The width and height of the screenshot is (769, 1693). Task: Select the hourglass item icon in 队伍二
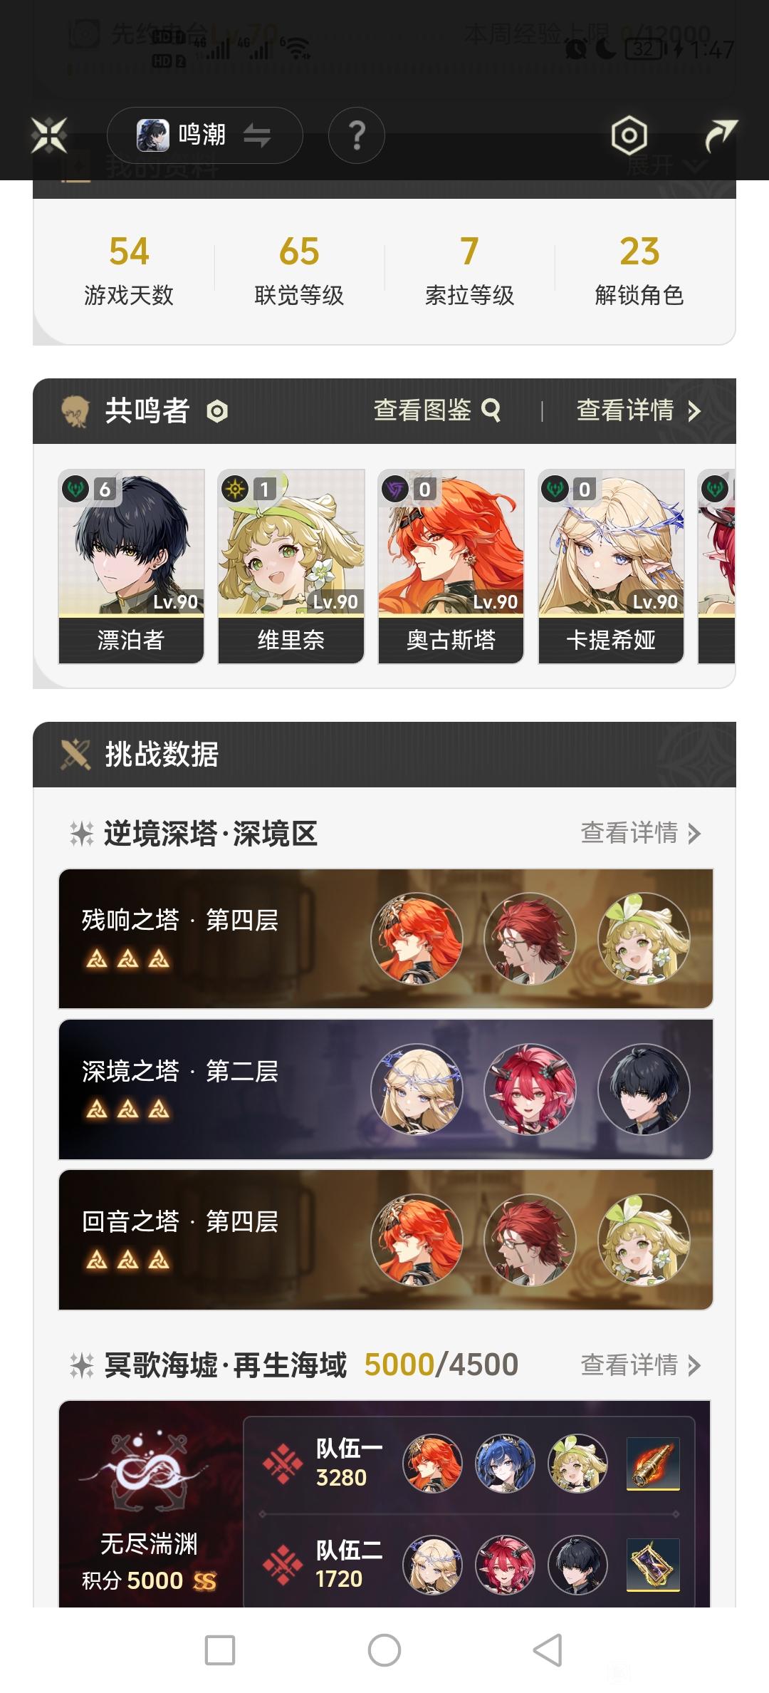[653, 1565]
